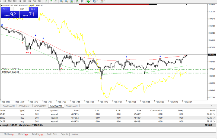The image size is (217, 139).
Task: Zoom out of the chart
Action: coord(66,1)
